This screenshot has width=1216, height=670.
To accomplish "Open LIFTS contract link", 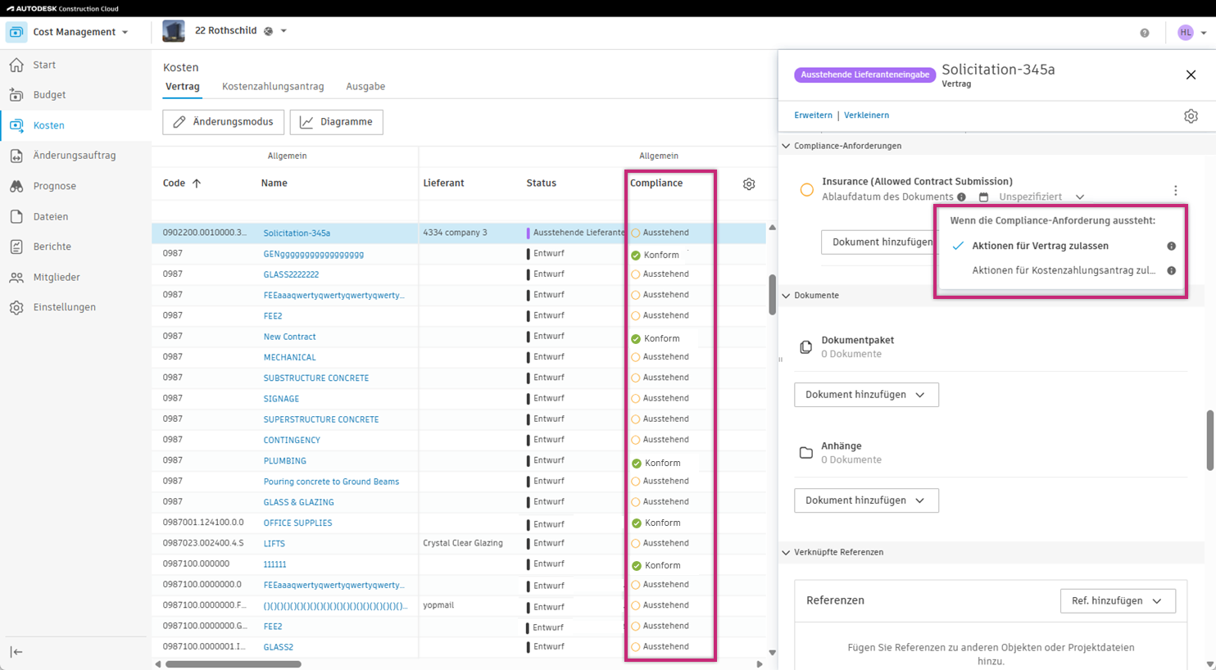I will pos(275,544).
